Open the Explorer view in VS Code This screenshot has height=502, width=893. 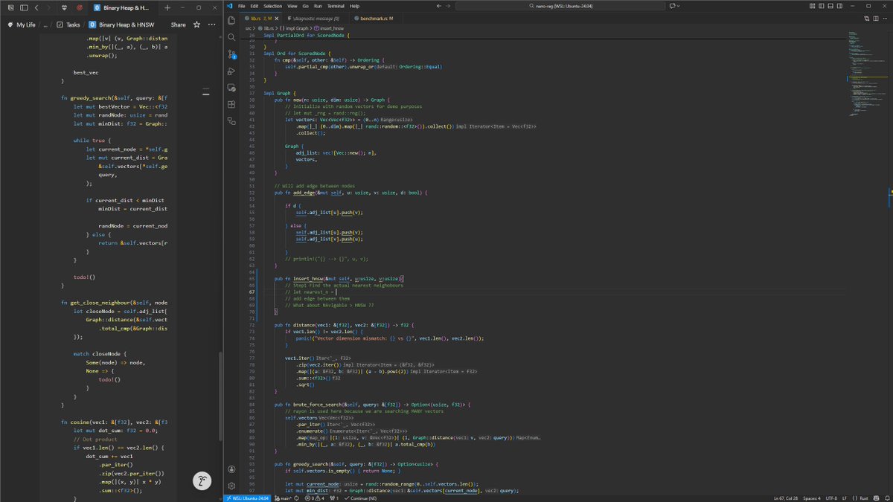232,20
